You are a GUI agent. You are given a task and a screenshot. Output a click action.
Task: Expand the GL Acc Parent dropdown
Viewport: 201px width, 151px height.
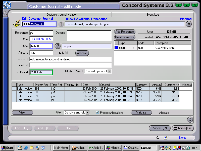point(109,71)
